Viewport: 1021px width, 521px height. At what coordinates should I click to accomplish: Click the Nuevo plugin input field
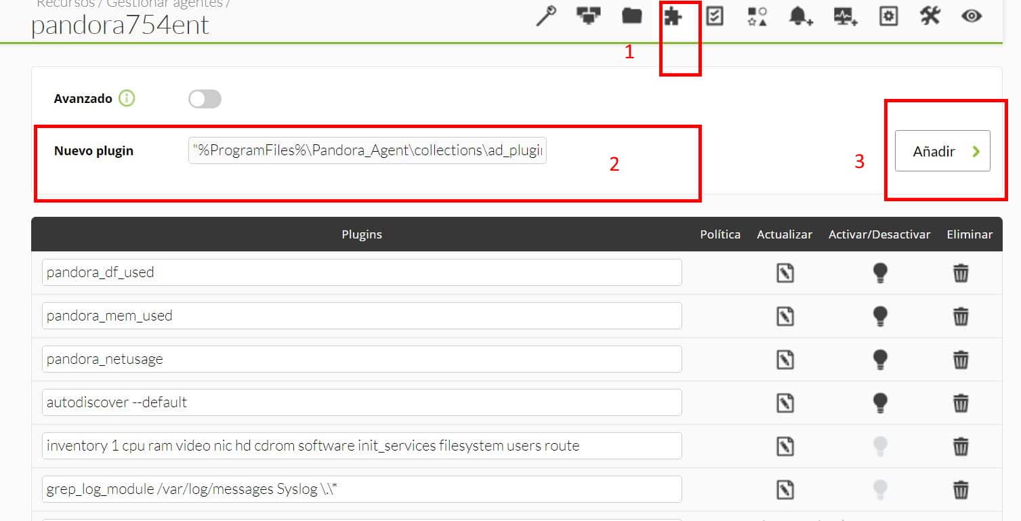click(x=367, y=150)
